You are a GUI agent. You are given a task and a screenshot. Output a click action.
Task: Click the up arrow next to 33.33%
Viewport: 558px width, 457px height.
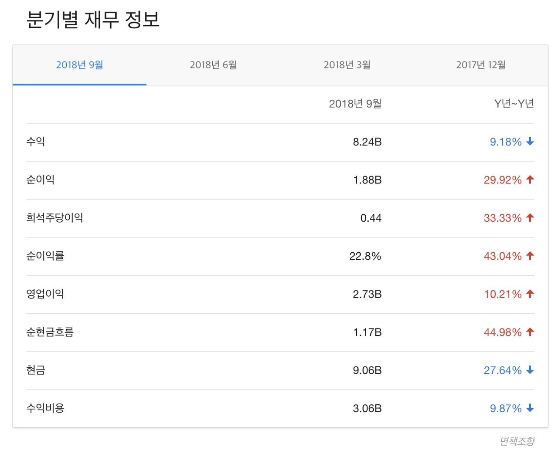coord(530,217)
